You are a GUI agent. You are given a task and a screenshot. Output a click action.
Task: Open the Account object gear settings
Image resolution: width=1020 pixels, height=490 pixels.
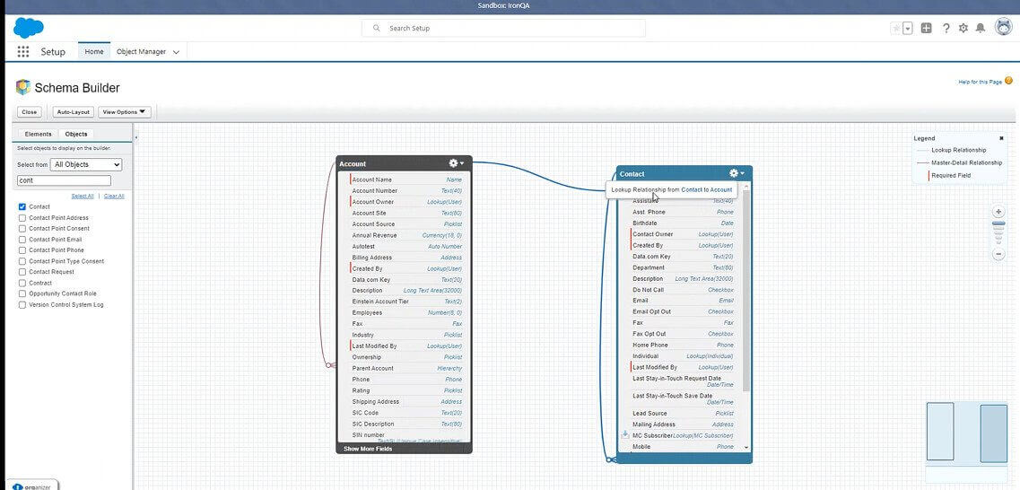point(456,163)
